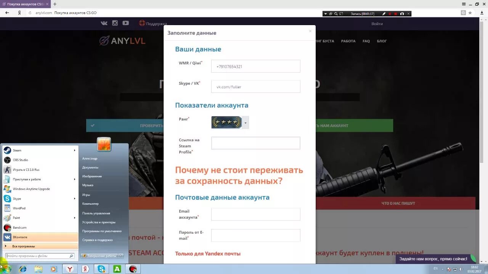
Task: Open Internet Explorer on the taskbar
Action: point(23,269)
